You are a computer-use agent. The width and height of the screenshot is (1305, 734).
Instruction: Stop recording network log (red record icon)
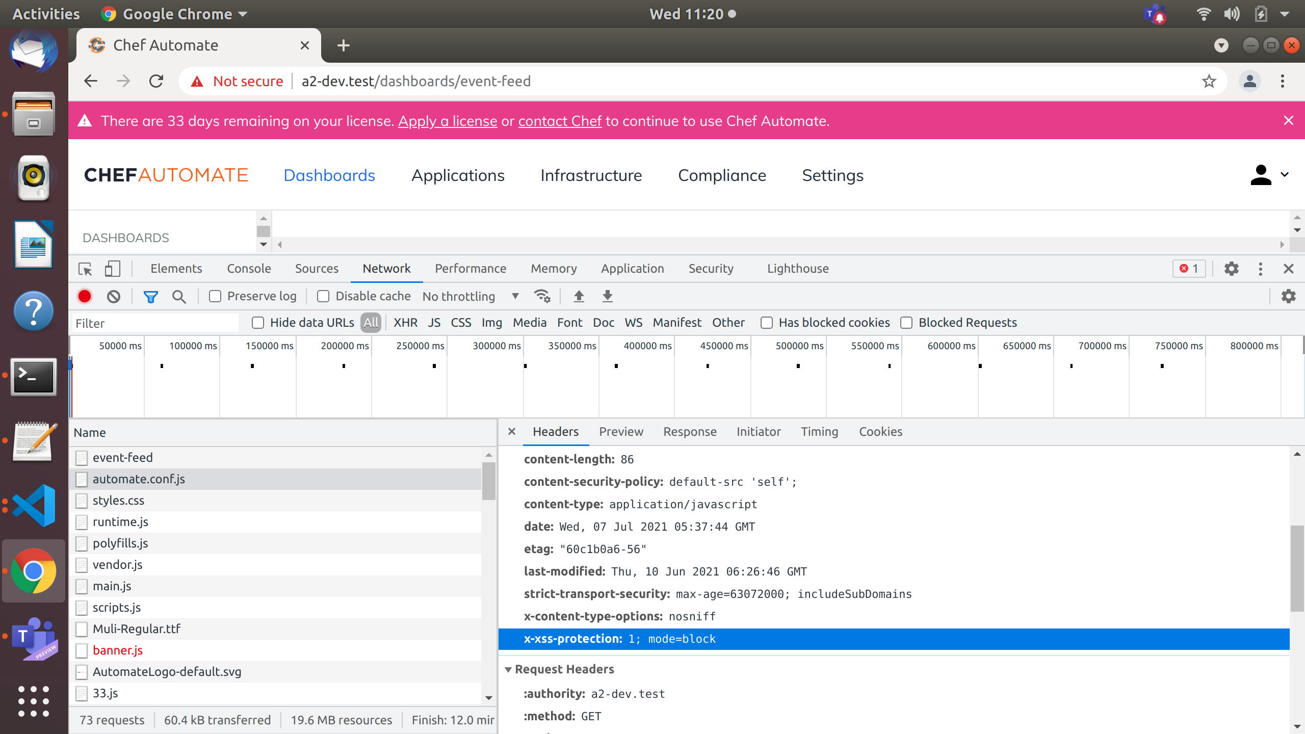(x=84, y=296)
